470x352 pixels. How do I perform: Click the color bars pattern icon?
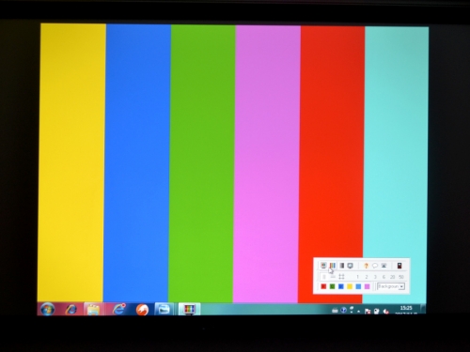coord(333,266)
